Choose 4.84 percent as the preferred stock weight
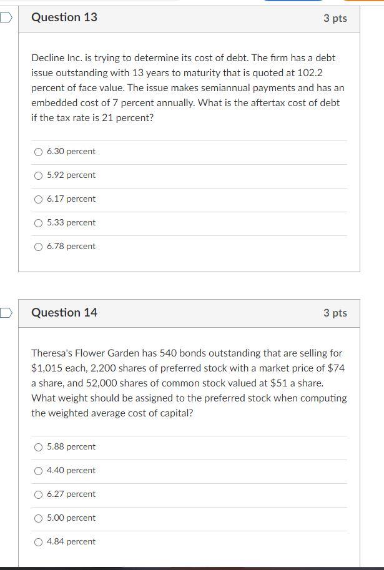This screenshot has width=384, height=570. [37, 541]
